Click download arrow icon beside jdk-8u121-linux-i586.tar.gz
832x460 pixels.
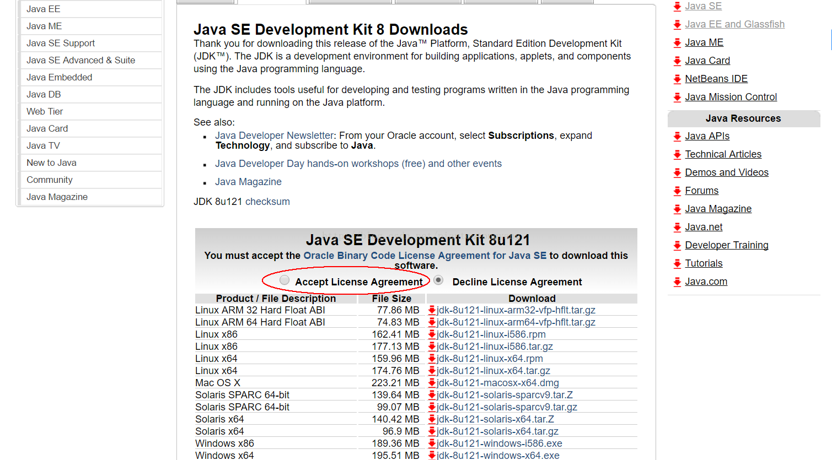[432, 347]
